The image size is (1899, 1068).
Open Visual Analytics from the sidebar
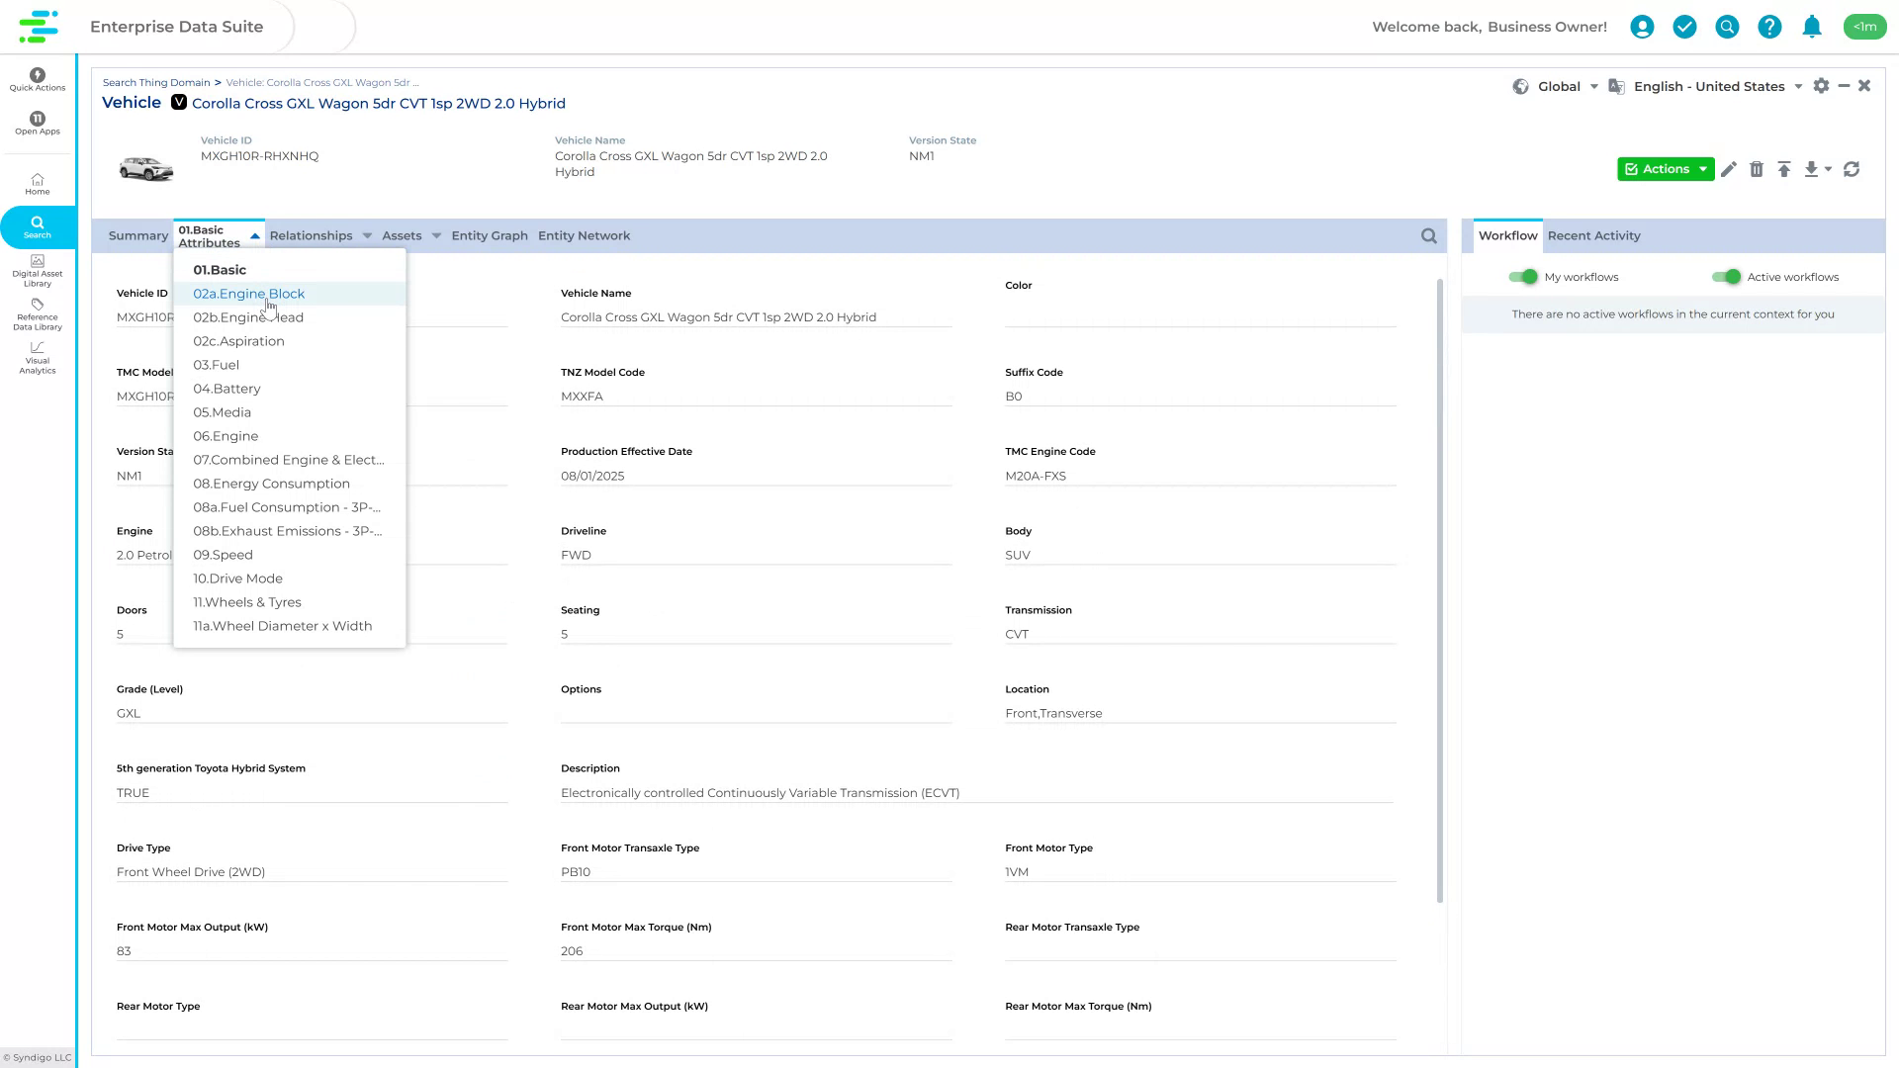click(37, 359)
